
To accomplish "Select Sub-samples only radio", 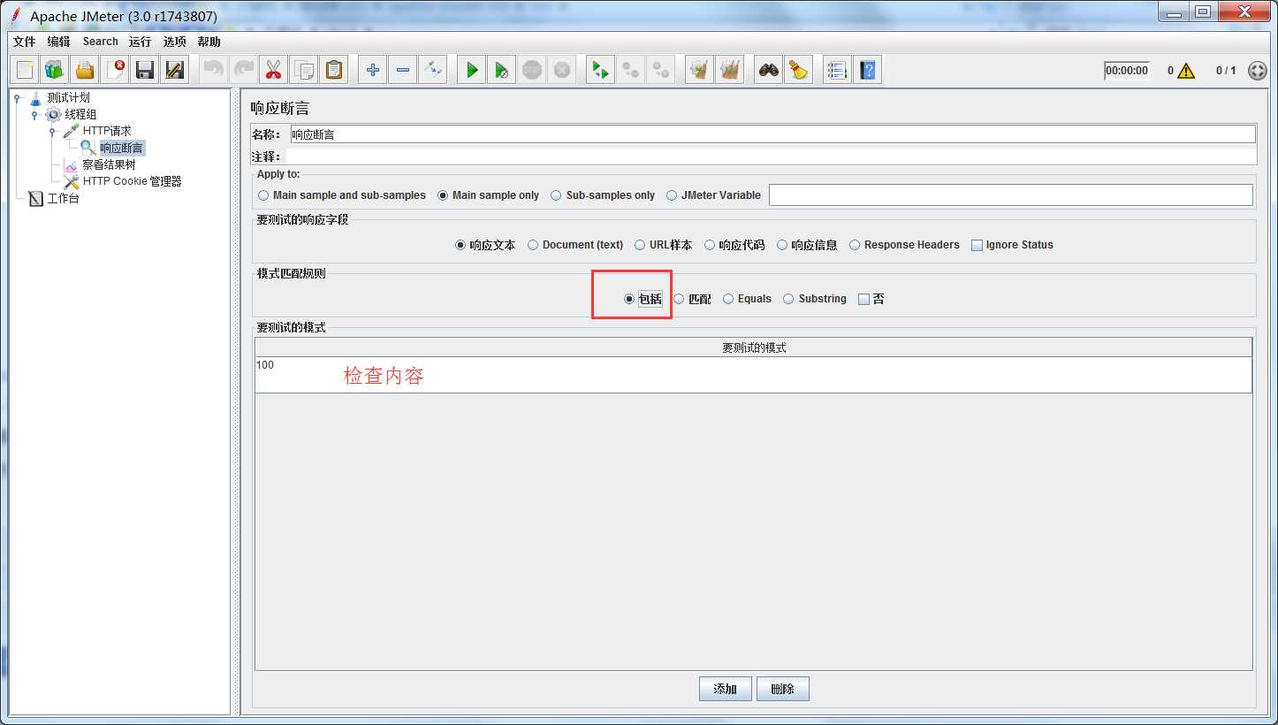I will 603,195.
